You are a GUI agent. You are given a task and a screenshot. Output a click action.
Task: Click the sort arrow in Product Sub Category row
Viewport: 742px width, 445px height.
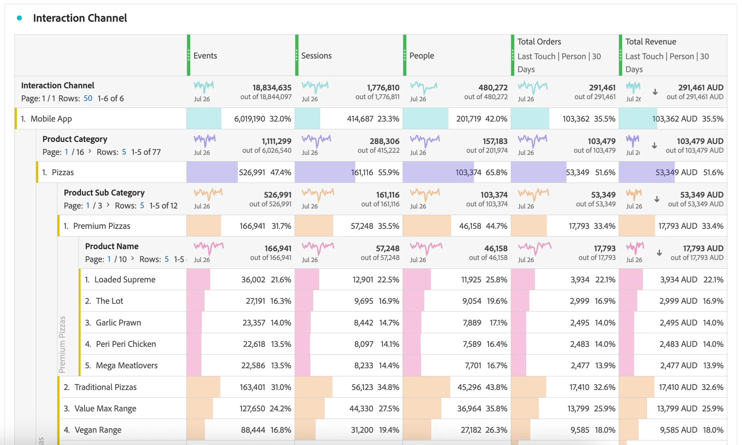click(x=657, y=199)
